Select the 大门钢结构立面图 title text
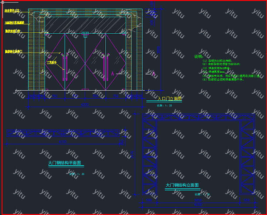The height and width of the screenshot is (215, 267). [182, 185]
